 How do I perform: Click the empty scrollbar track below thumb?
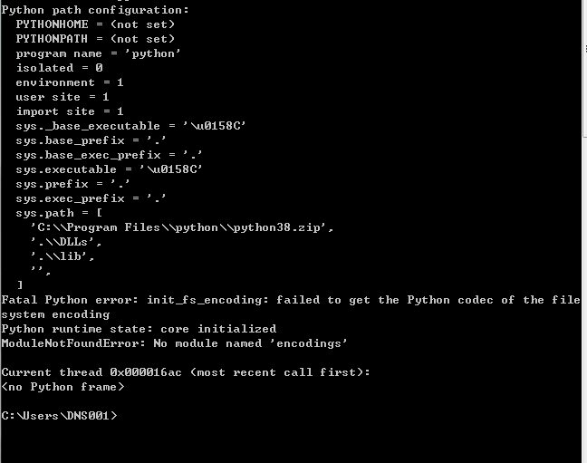coord(585,300)
